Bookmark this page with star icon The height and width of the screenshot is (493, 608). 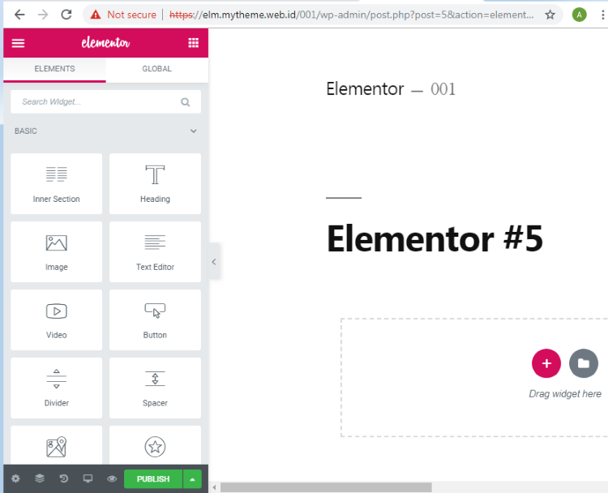(550, 15)
